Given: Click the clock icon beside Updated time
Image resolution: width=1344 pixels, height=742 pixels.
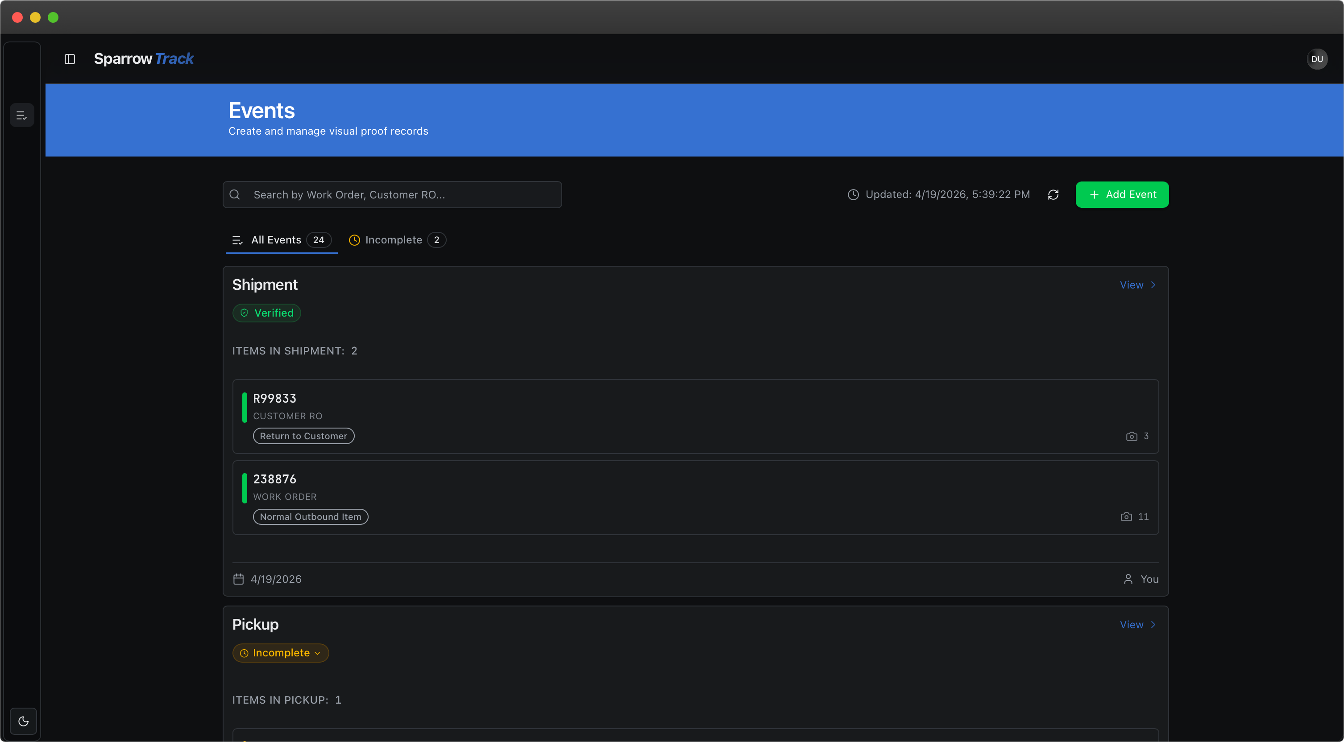Looking at the screenshot, I should pyautogui.click(x=853, y=194).
